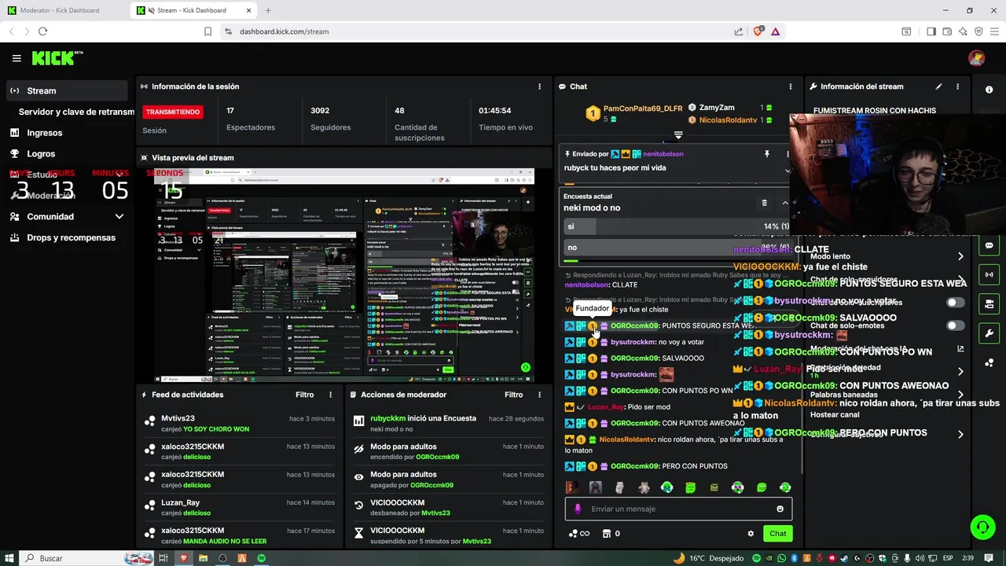1006x566 pixels.
Task: Click the Enviar un mensaje input field
Action: coord(678,509)
